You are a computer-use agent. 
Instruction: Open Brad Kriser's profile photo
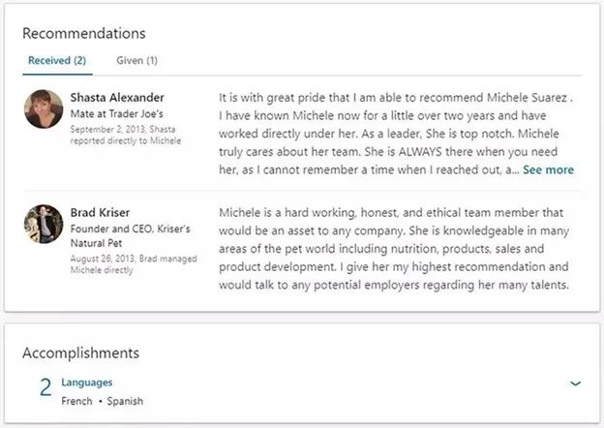(x=44, y=224)
